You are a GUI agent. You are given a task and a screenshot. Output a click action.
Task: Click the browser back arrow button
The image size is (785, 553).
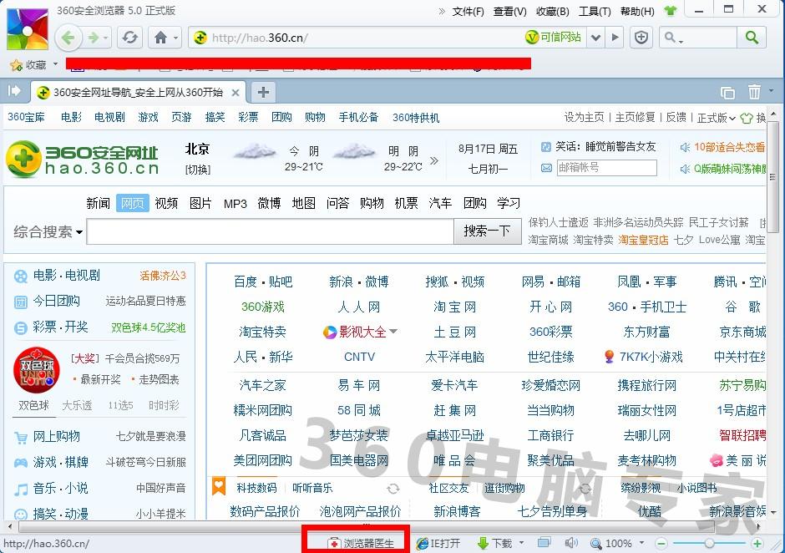click(x=68, y=38)
